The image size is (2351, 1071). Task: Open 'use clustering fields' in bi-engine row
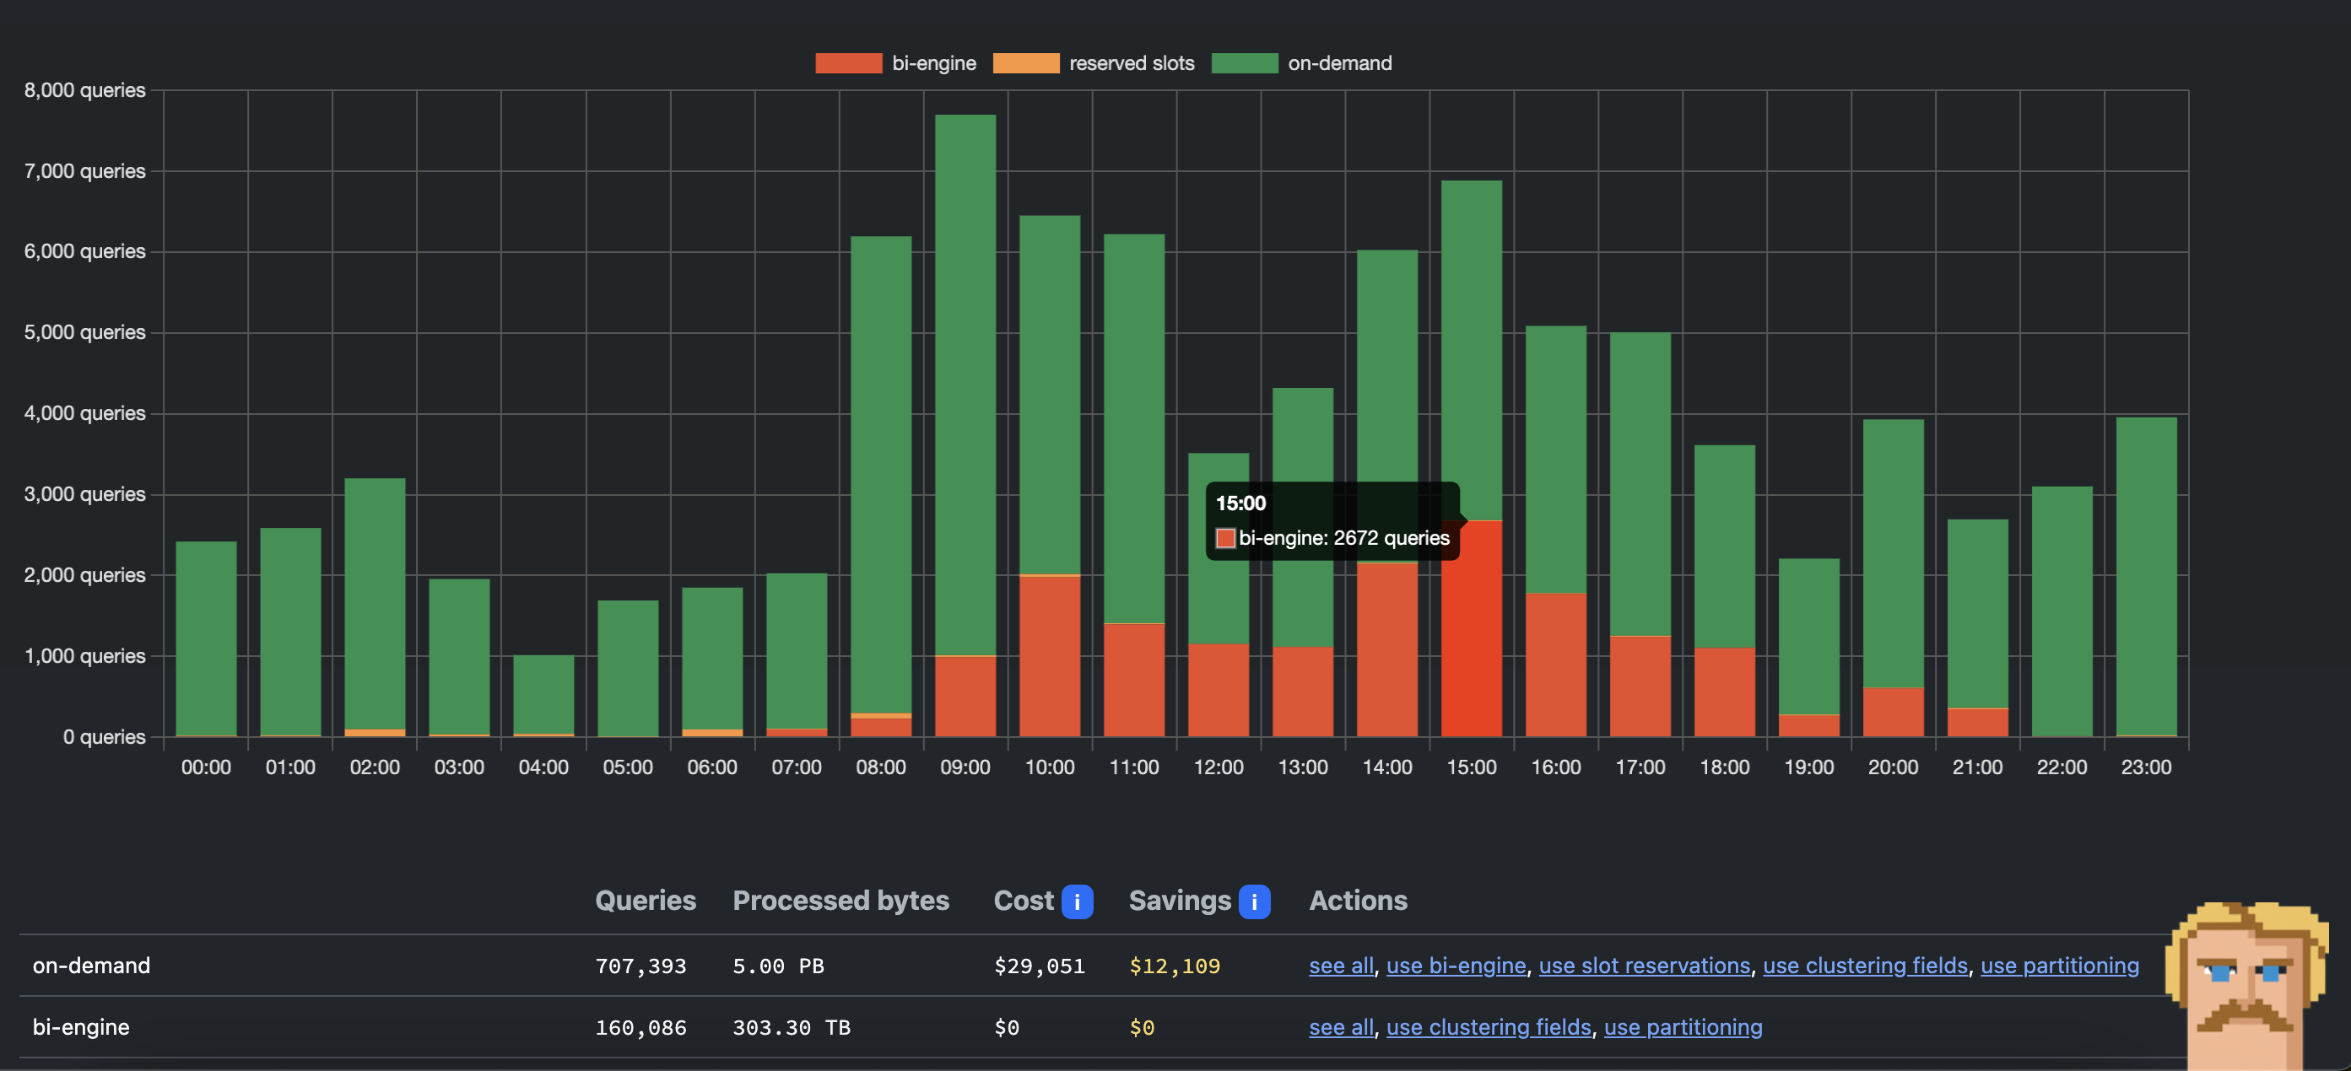point(1489,1027)
